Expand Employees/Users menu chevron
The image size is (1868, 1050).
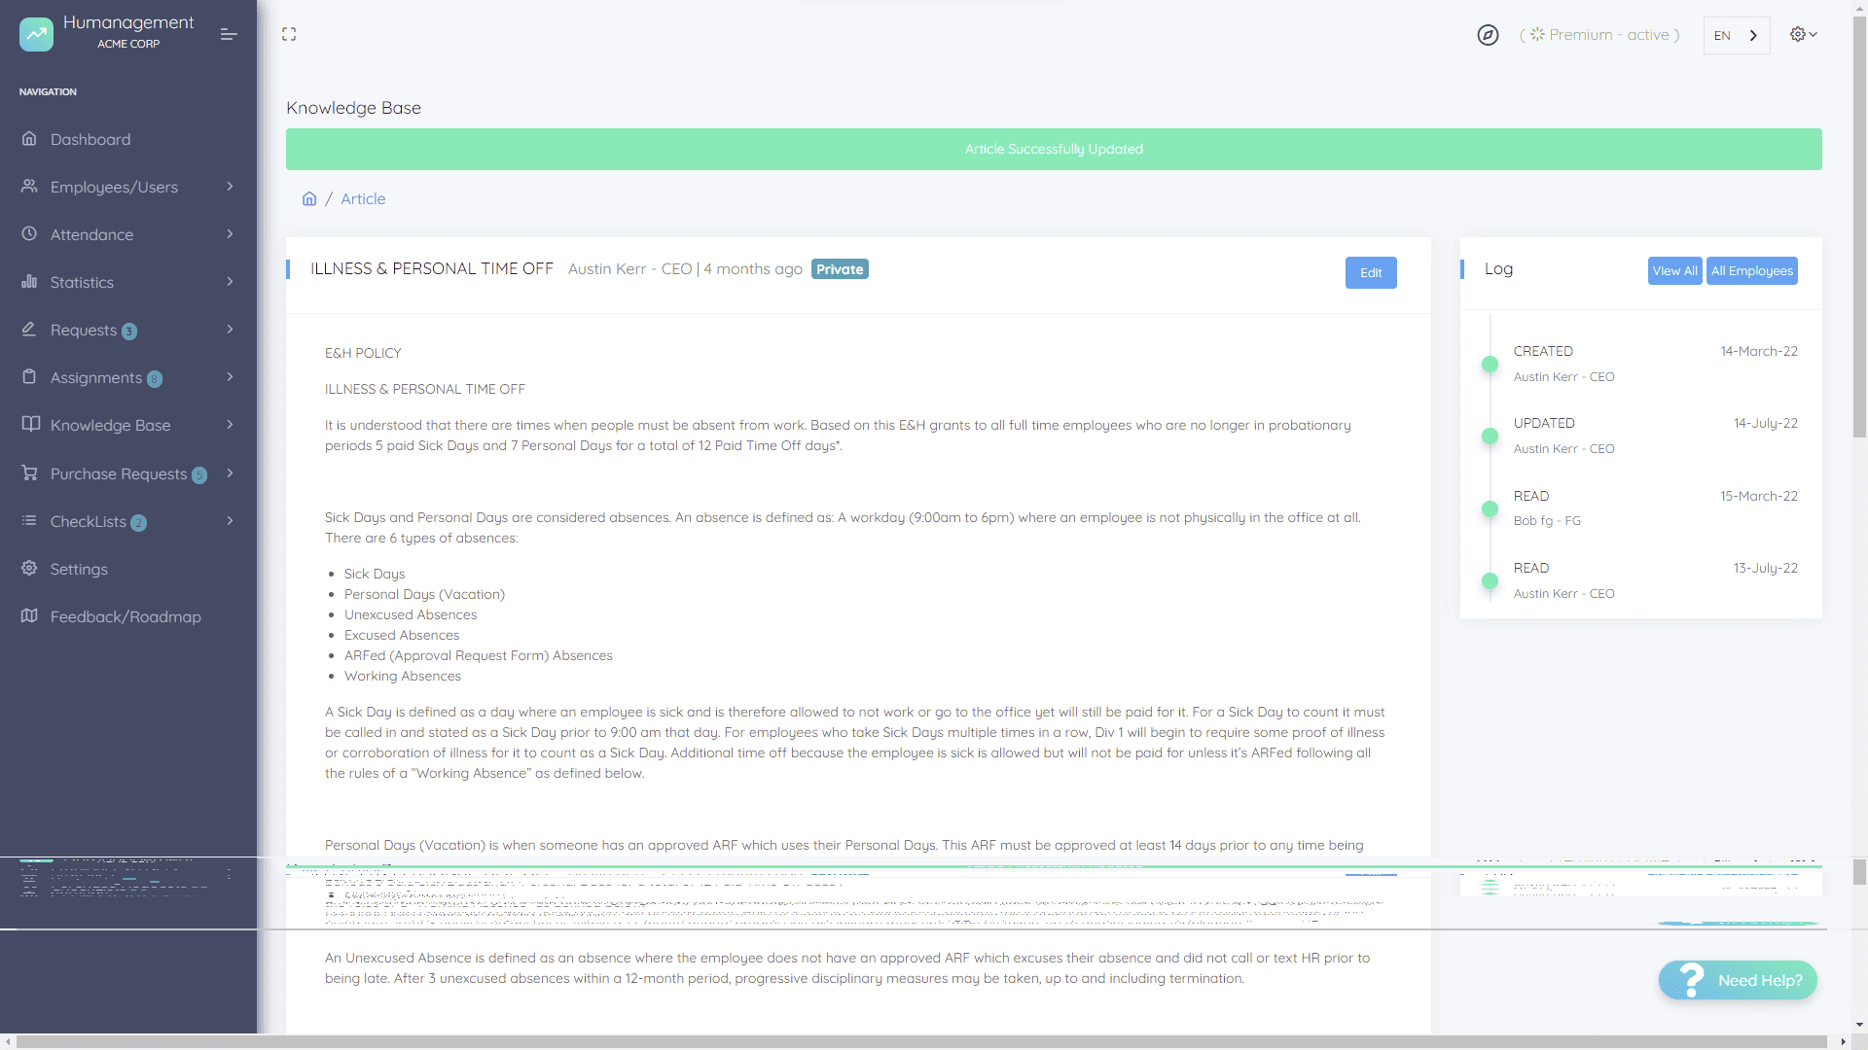230,187
